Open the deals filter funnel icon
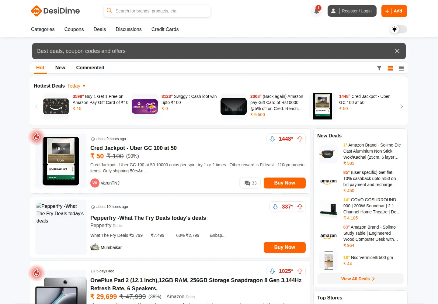 379,68
